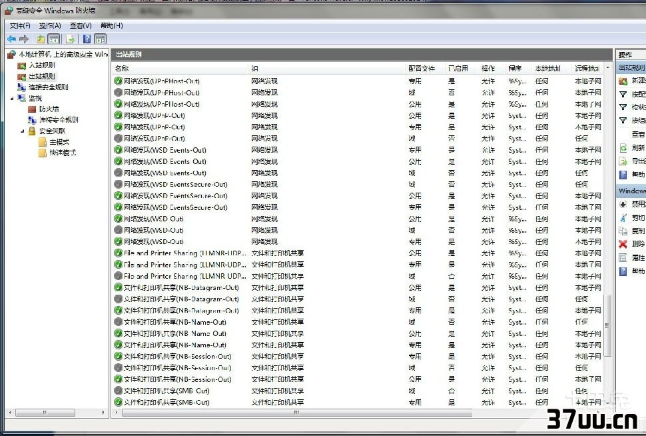
Task: Toggle the show/hide console tree icon
Action: [x=54, y=39]
